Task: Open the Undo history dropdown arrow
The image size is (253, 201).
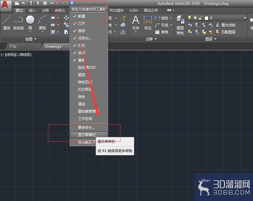Action: pyautogui.click(x=57, y=3)
